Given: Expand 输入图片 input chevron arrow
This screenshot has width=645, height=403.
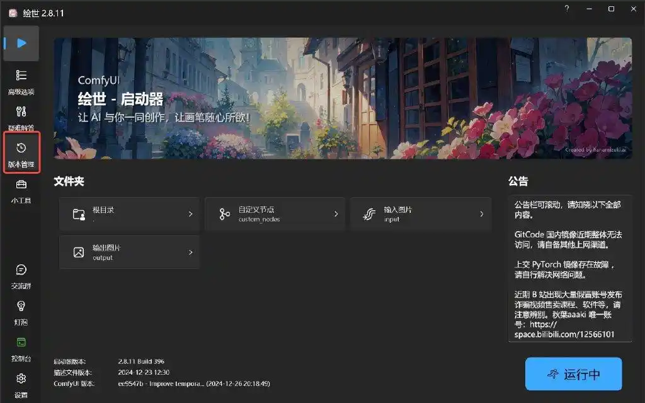Looking at the screenshot, I should coord(481,214).
